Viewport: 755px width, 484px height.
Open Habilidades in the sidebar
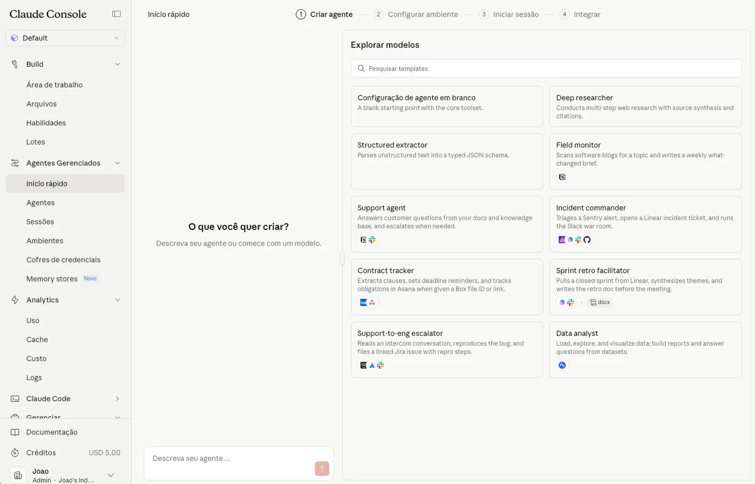pyautogui.click(x=65, y=123)
